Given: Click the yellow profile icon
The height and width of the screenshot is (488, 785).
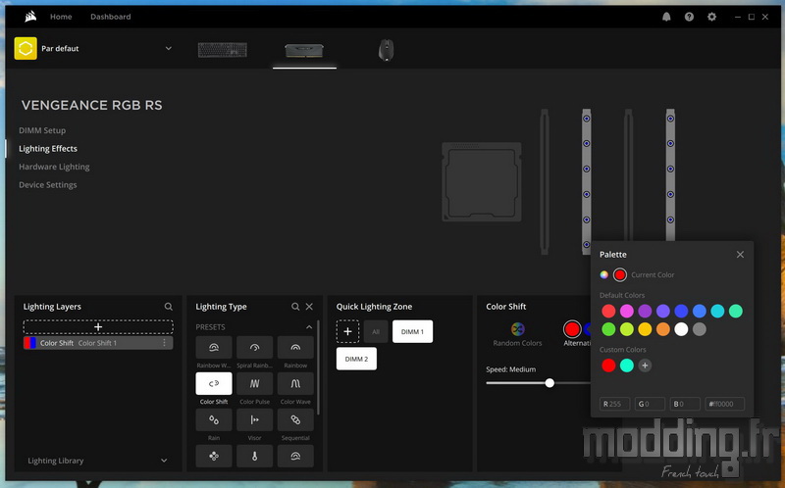Looking at the screenshot, I should (x=26, y=48).
